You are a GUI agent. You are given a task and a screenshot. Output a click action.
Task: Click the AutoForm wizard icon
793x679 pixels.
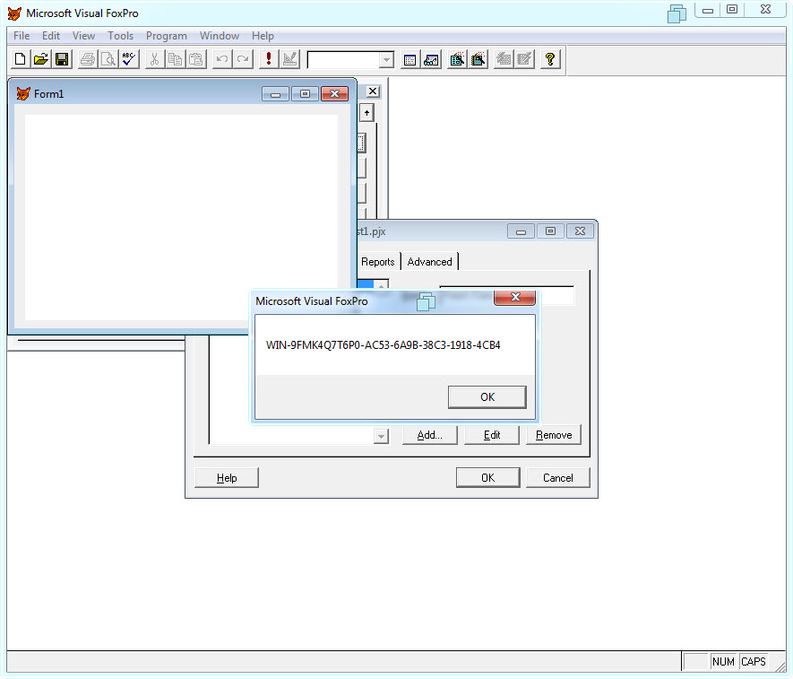click(x=504, y=59)
